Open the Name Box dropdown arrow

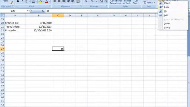(28, 11)
